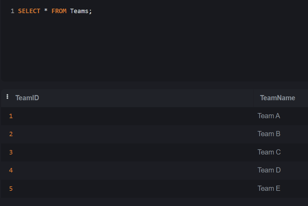The image size is (308, 206).
Task: Place cursor after the semicolon in query
Action: point(92,11)
